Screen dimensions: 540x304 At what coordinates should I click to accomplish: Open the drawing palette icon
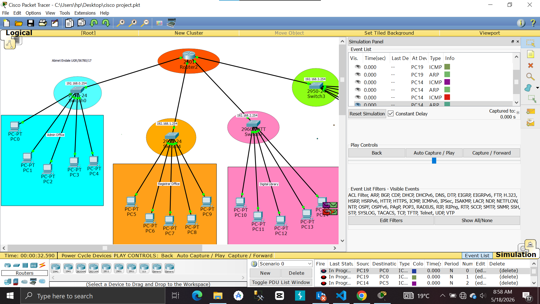point(159,23)
